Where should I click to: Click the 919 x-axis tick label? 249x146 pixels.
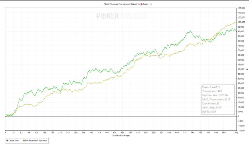(236, 133)
